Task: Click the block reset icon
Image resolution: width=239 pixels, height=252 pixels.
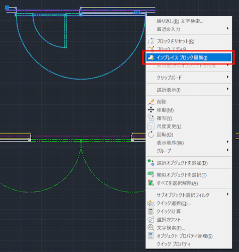Action: (151, 41)
